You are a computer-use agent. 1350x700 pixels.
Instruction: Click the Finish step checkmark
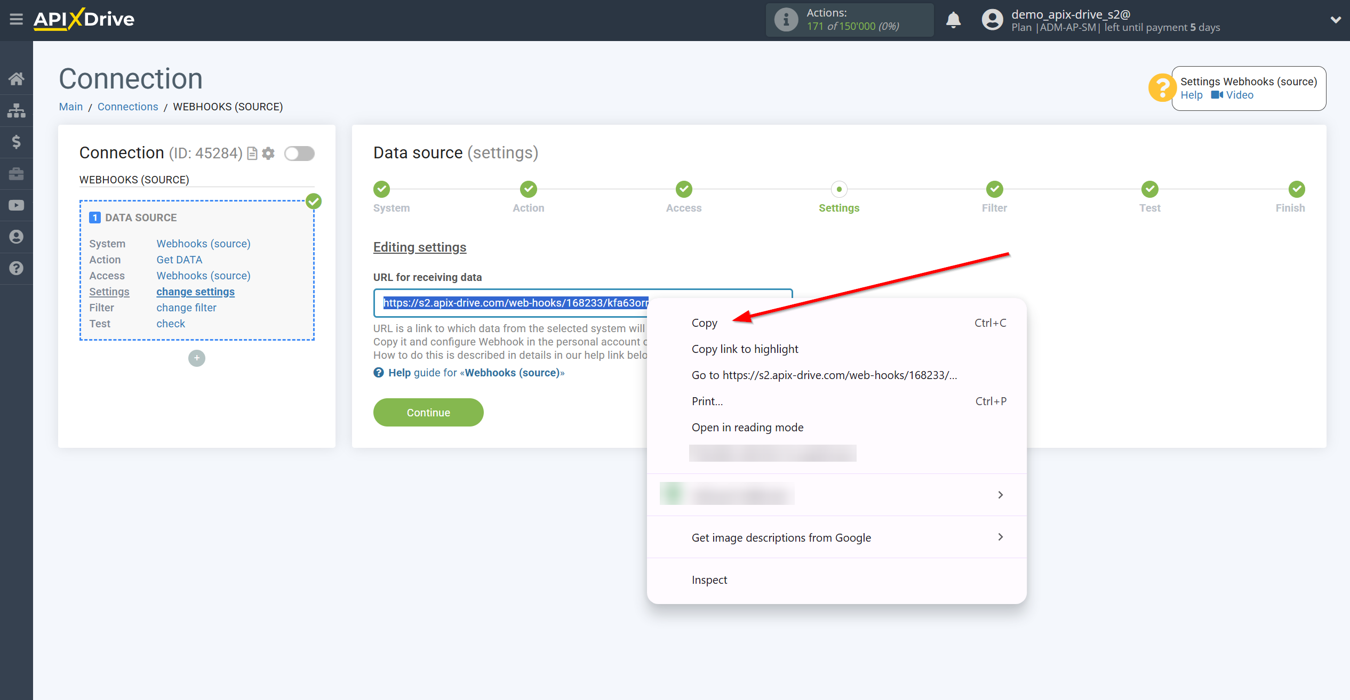(1297, 189)
